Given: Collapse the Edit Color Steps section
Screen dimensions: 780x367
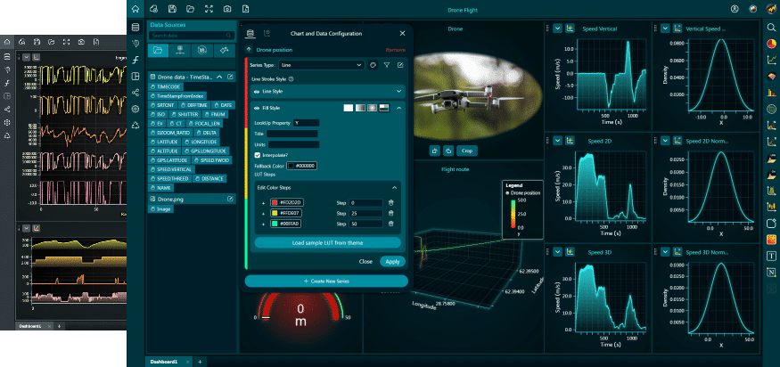Looking at the screenshot, I should coord(394,187).
